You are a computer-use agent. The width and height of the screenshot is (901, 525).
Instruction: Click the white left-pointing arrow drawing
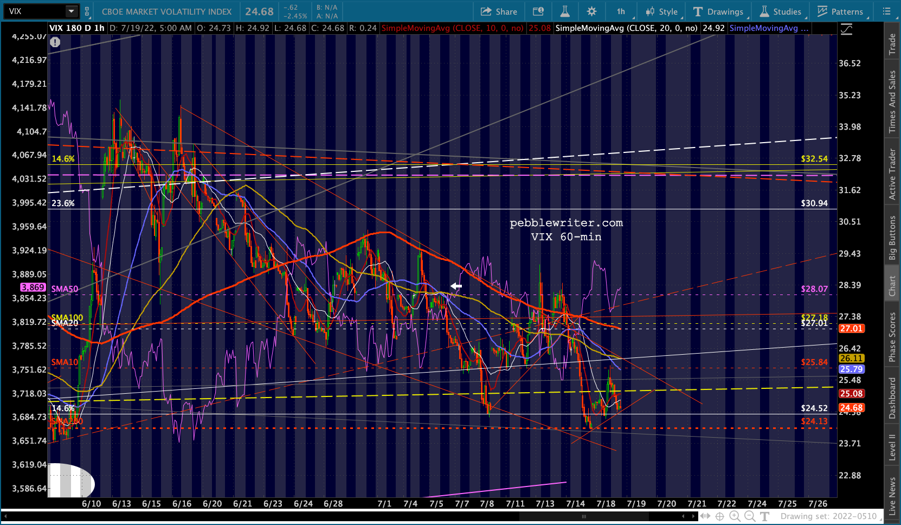pos(456,286)
